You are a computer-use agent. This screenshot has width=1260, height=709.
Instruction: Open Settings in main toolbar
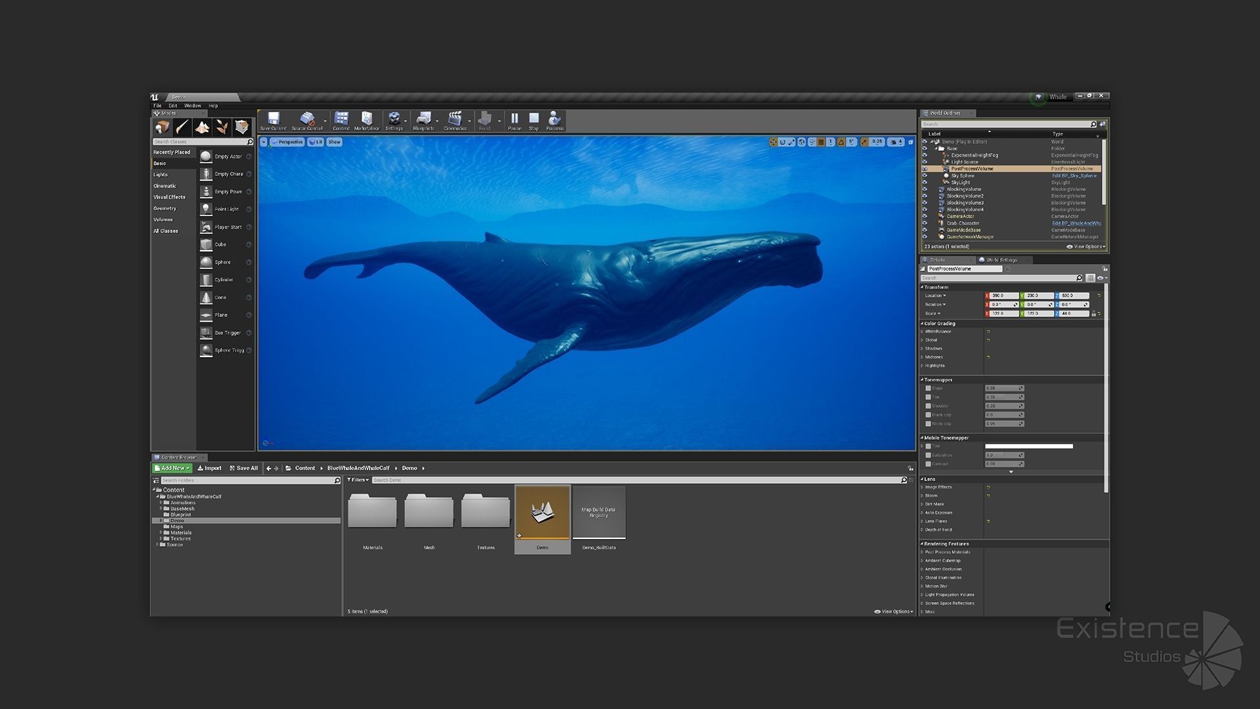394,120
